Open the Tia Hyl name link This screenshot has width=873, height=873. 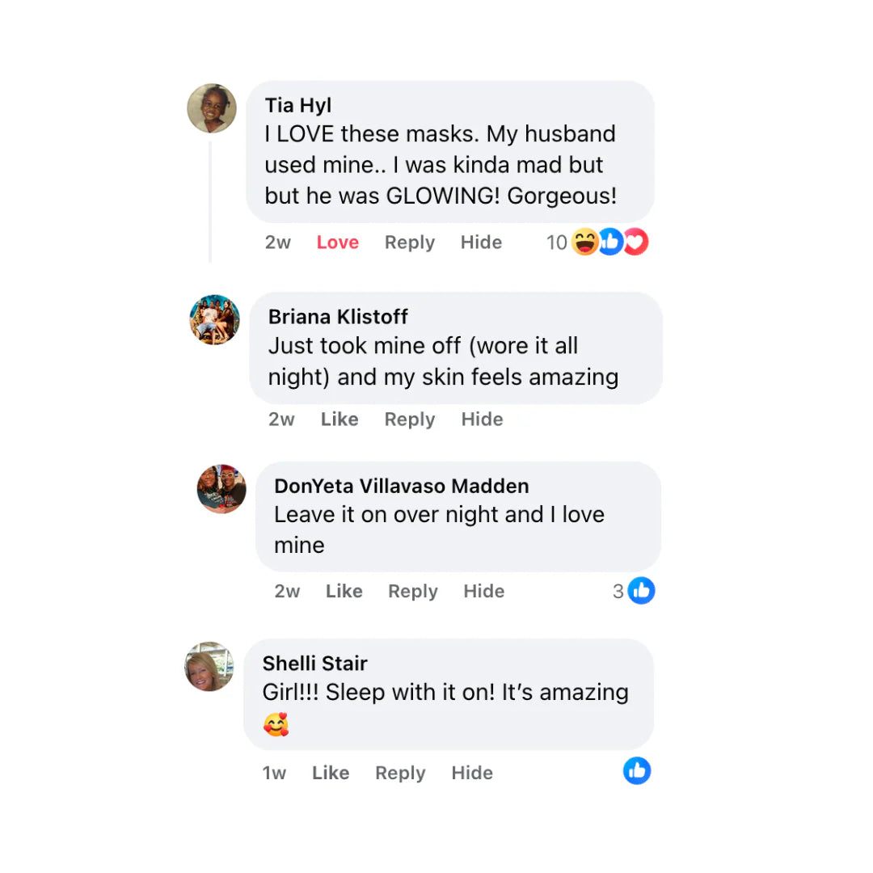point(297,105)
